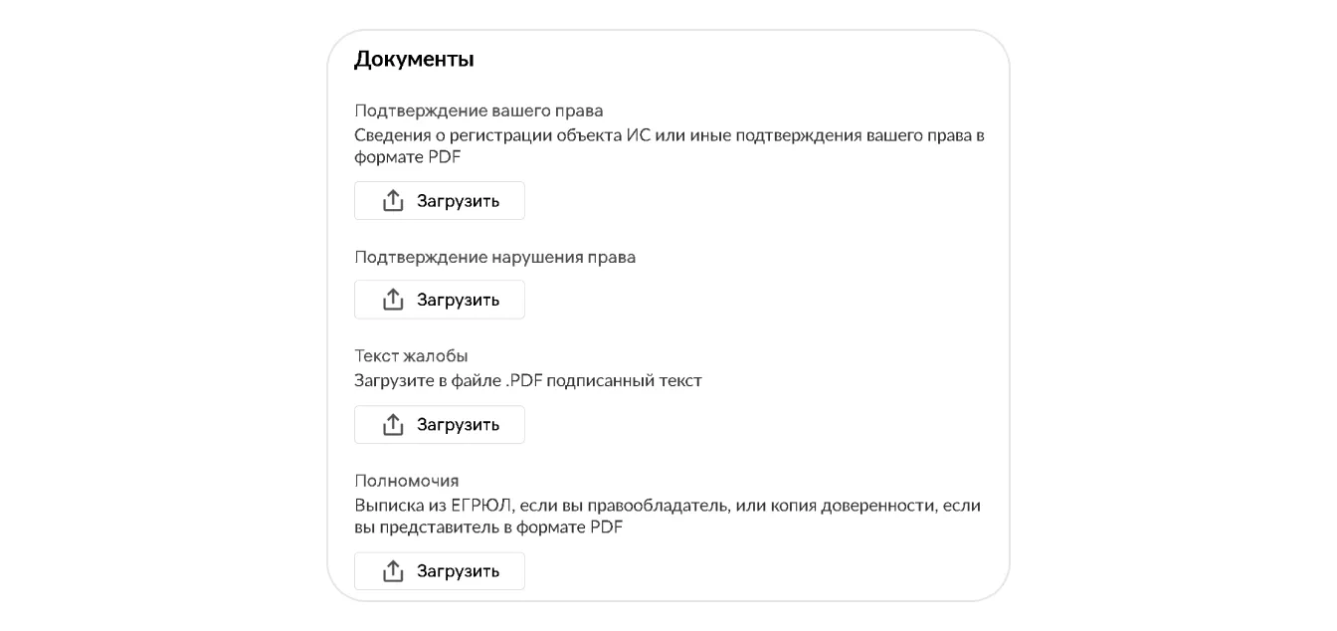The height and width of the screenshot is (631, 1337).
Task: Click the Документы heading
Action: [x=414, y=59]
